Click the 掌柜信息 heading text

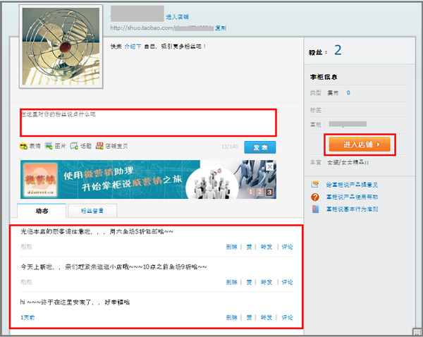(x=324, y=77)
